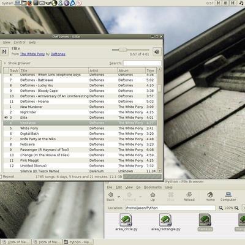Reload the folder in File Browser
Screen dimensions: 245x245
point(189,197)
